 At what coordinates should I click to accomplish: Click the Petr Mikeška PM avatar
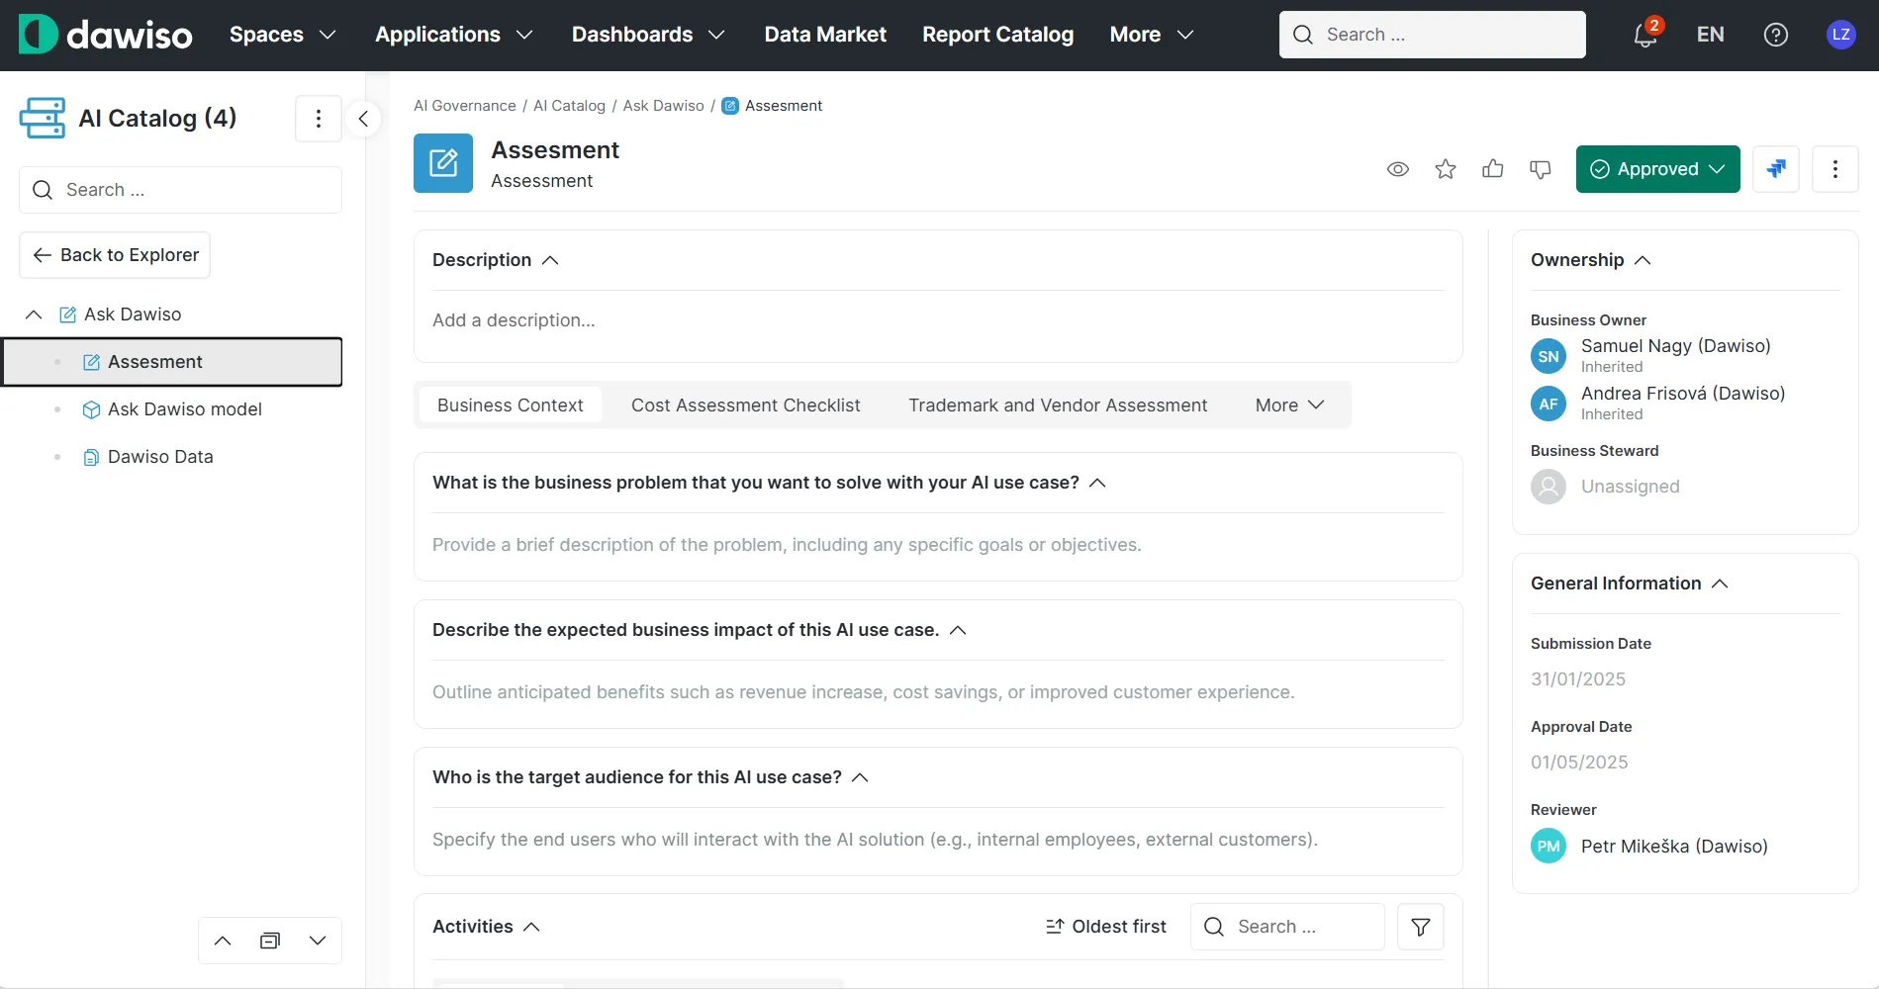1549,846
